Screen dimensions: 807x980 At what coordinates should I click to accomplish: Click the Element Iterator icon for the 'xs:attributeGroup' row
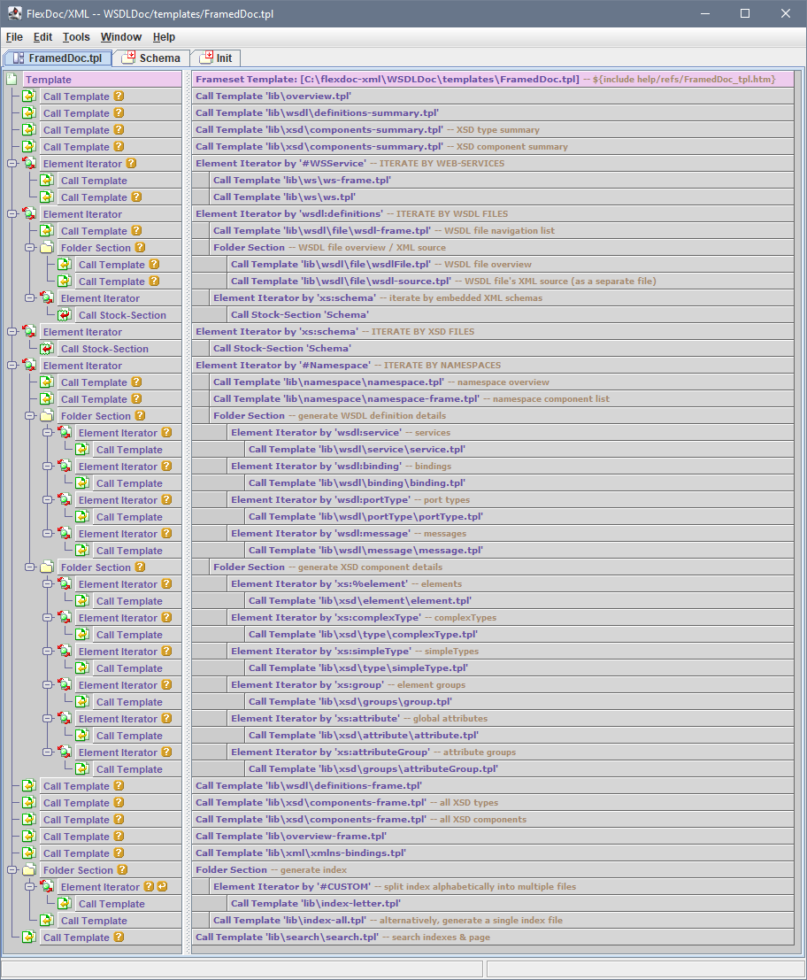coord(65,752)
